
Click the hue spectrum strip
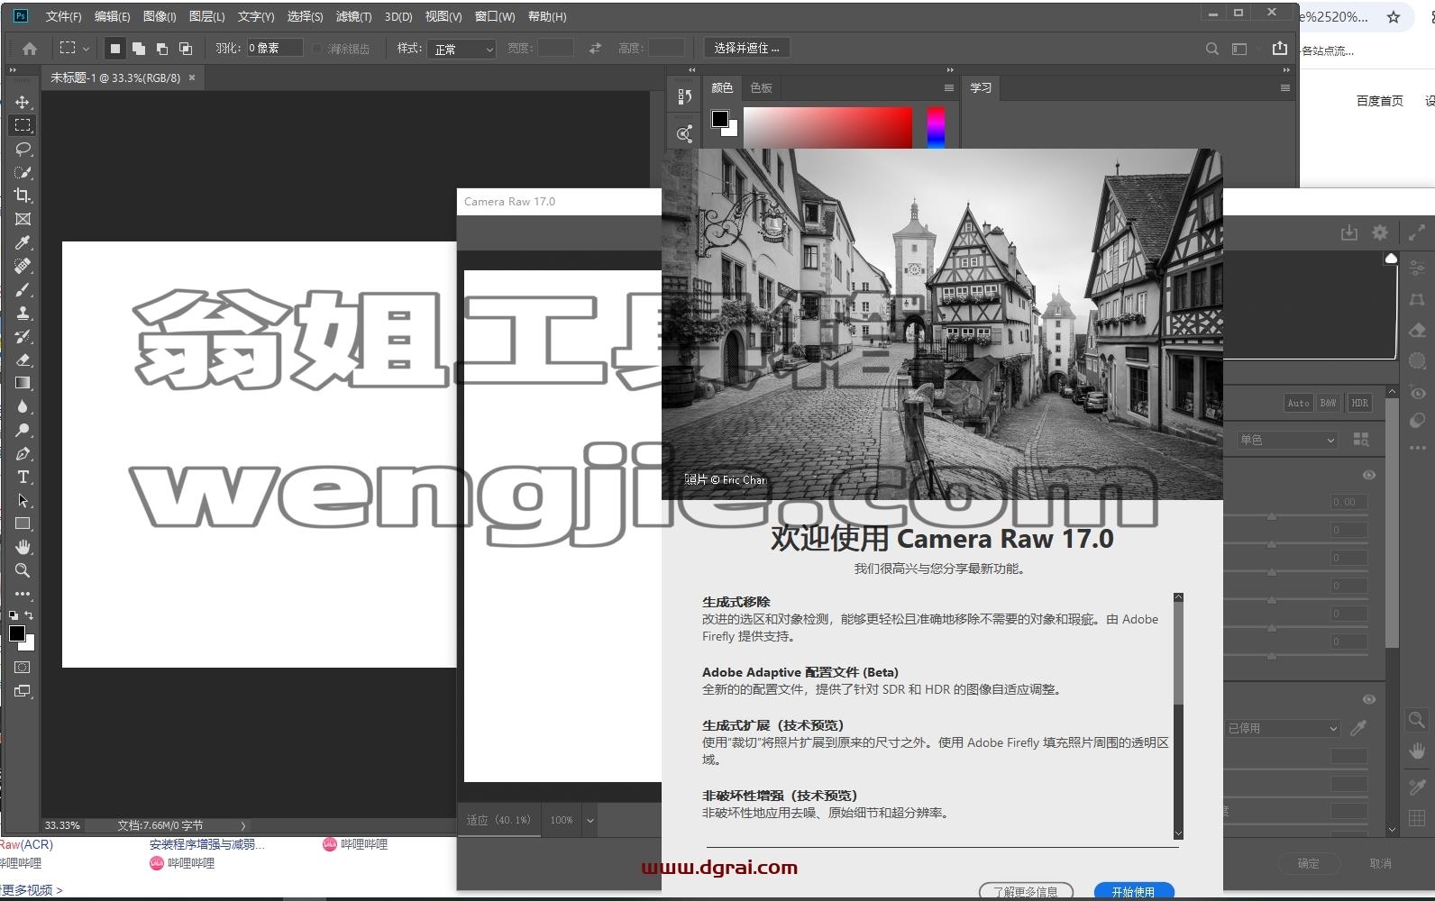(x=936, y=127)
